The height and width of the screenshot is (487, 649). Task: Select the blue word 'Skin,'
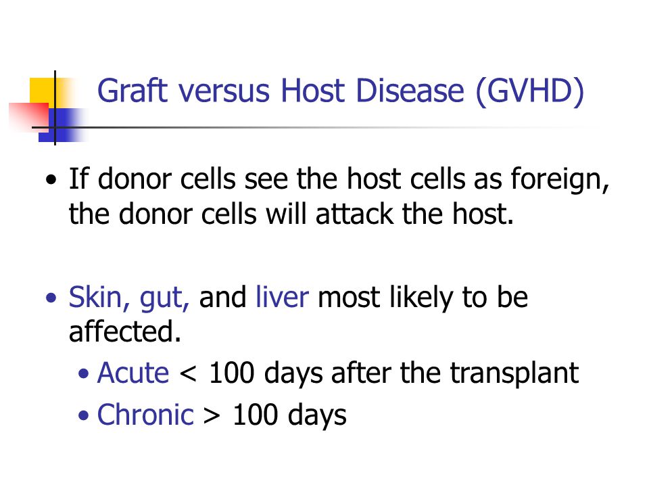click(99, 298)
